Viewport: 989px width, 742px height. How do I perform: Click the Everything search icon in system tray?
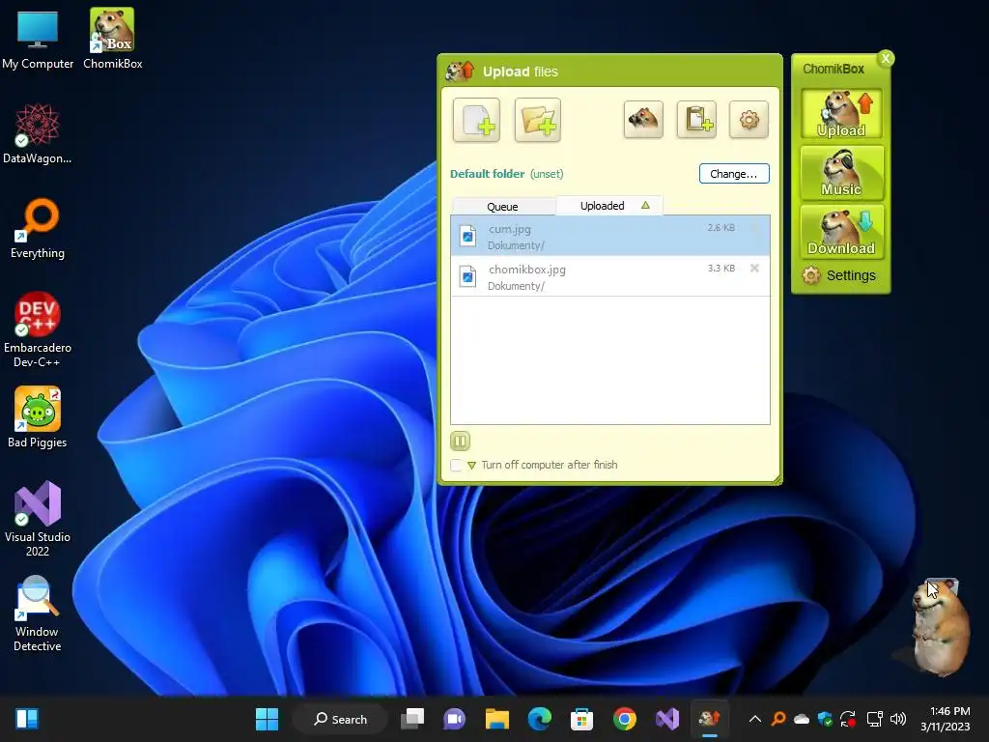click(x=778, y=719)
